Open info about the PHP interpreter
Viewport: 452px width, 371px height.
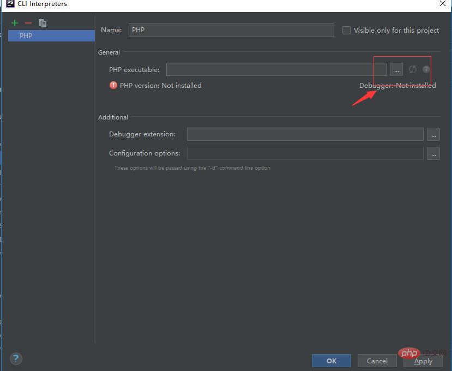426,69
